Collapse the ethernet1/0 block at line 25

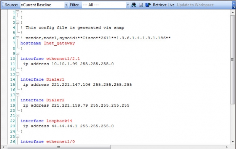[x=18, y=136]
